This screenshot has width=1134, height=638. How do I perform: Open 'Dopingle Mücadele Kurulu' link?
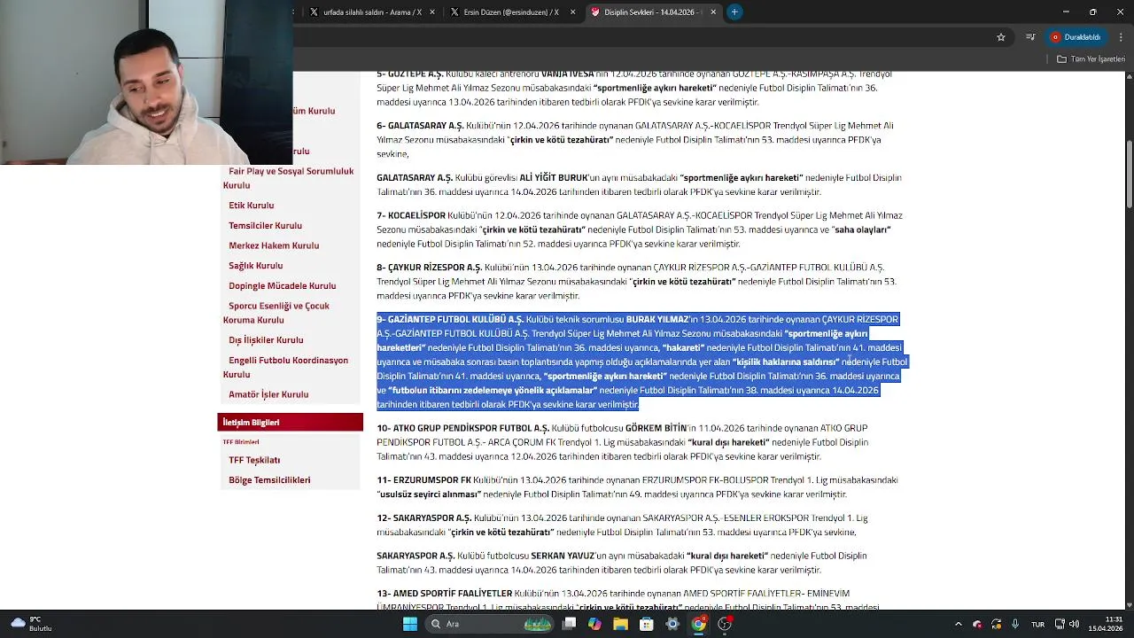[282, 286]
